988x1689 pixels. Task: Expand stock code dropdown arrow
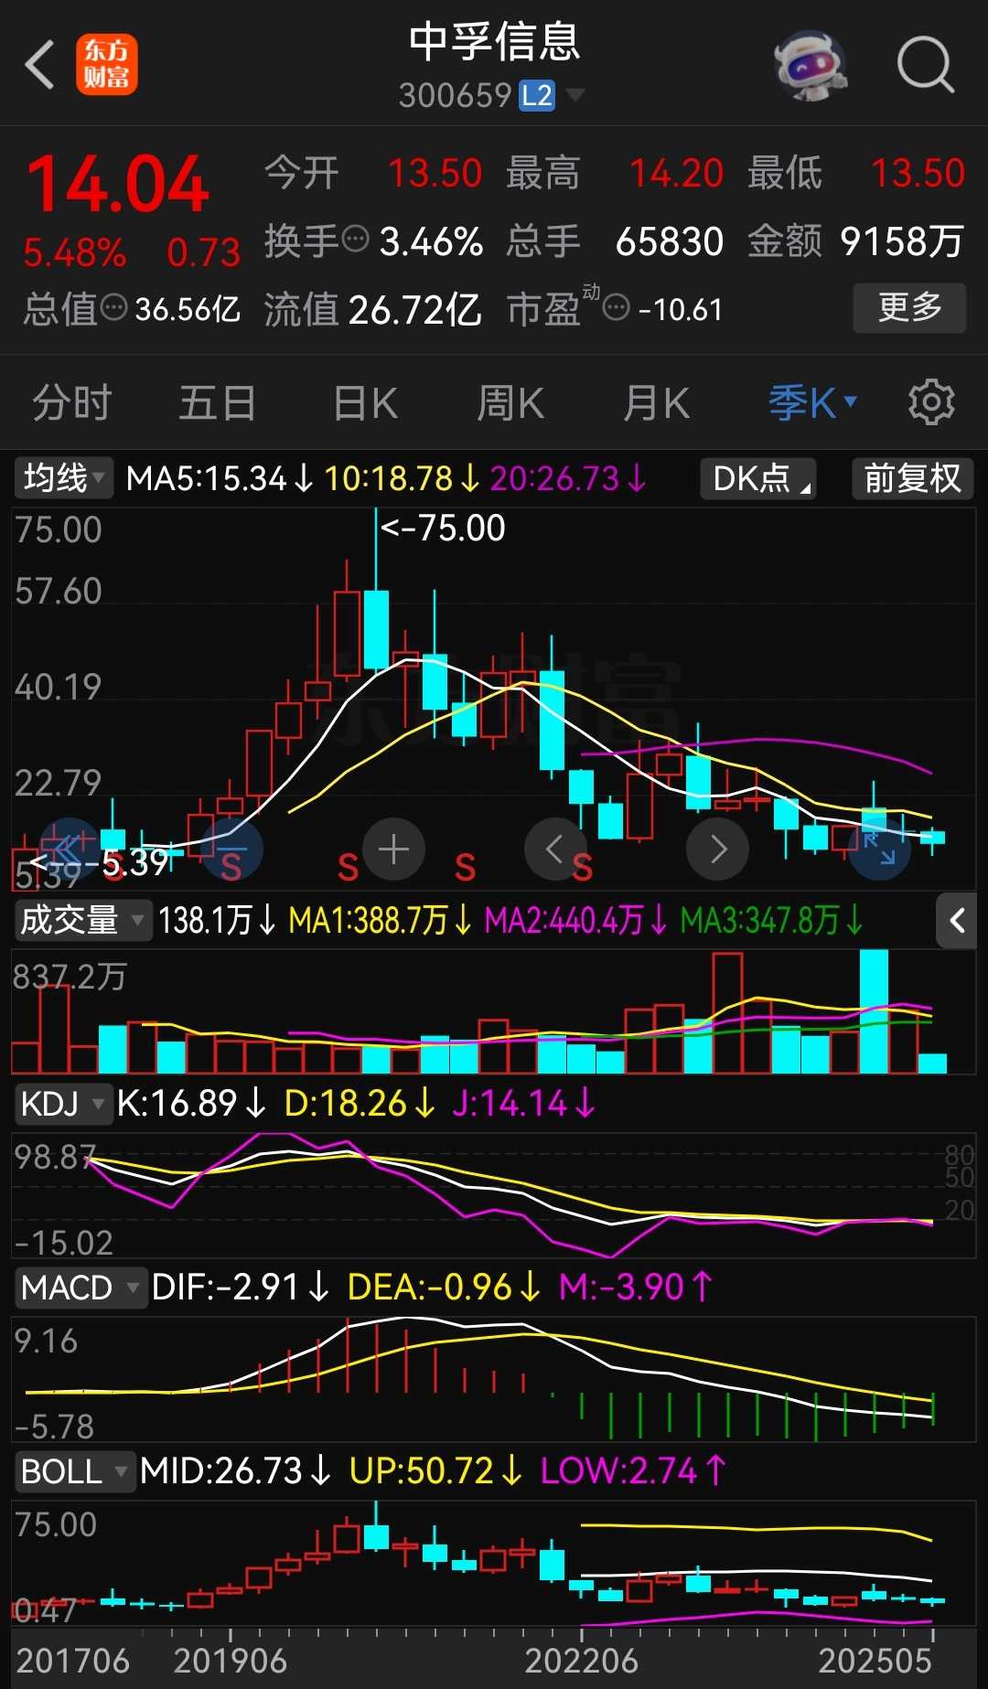click(x=575, y=94)
